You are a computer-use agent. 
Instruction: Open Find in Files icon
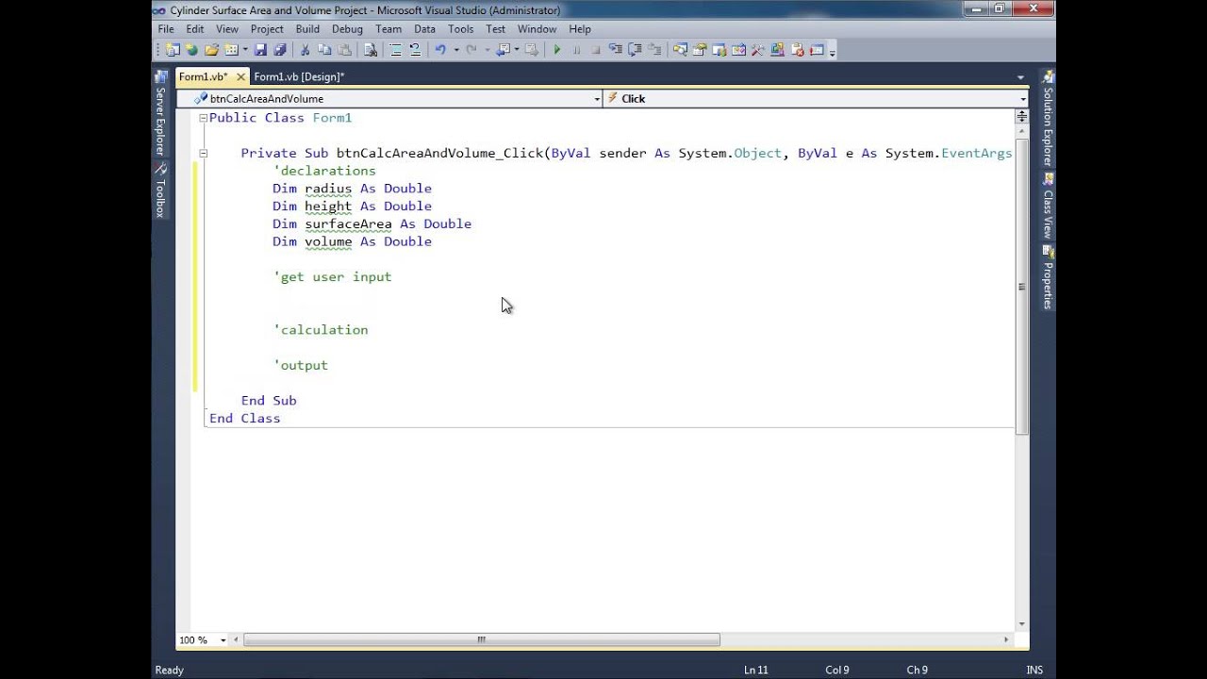[x=371, y=49]
